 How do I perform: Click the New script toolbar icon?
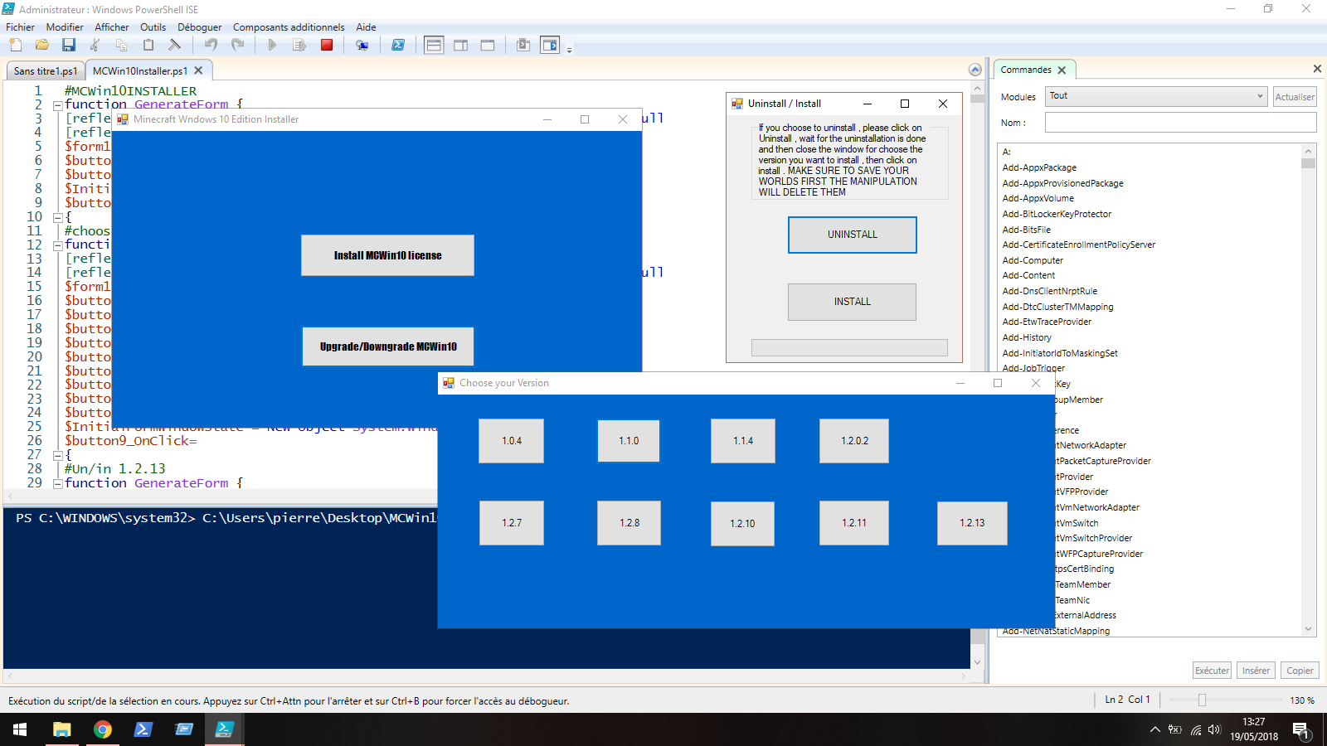[16, 46]
